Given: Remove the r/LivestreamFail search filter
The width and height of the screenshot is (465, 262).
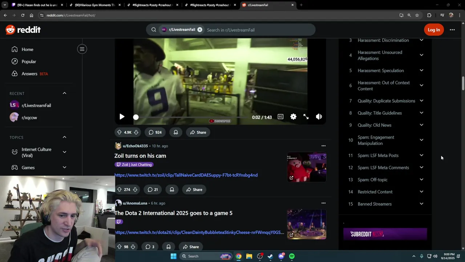Looking at the screenshot, I should 200,30.
